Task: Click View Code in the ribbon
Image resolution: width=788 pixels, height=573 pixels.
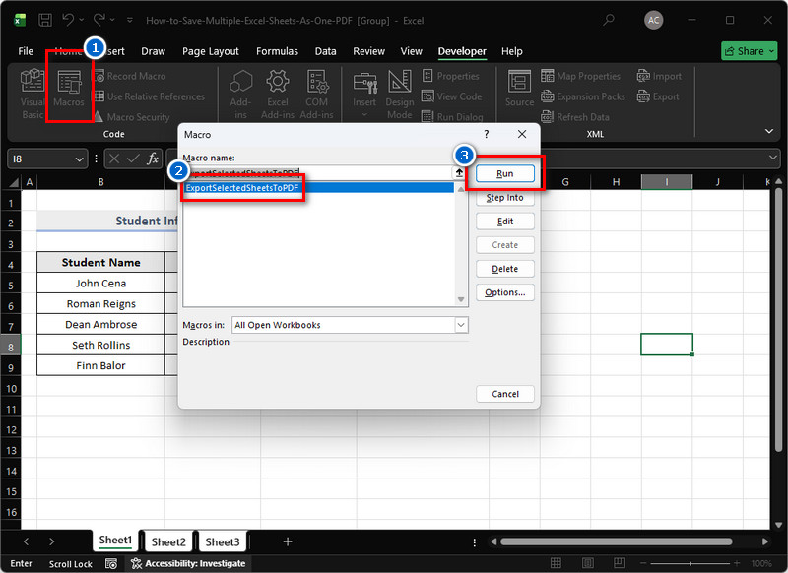Action: tap(452, 95)
